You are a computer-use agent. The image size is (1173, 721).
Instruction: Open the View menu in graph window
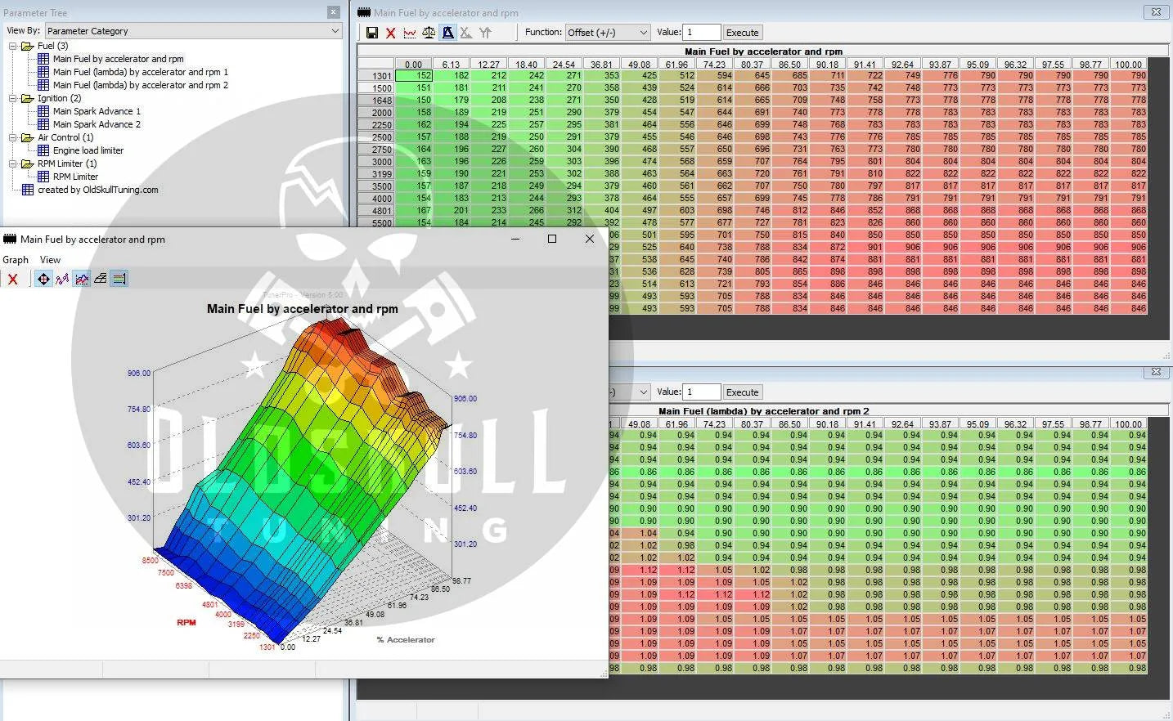click(50, 260)
